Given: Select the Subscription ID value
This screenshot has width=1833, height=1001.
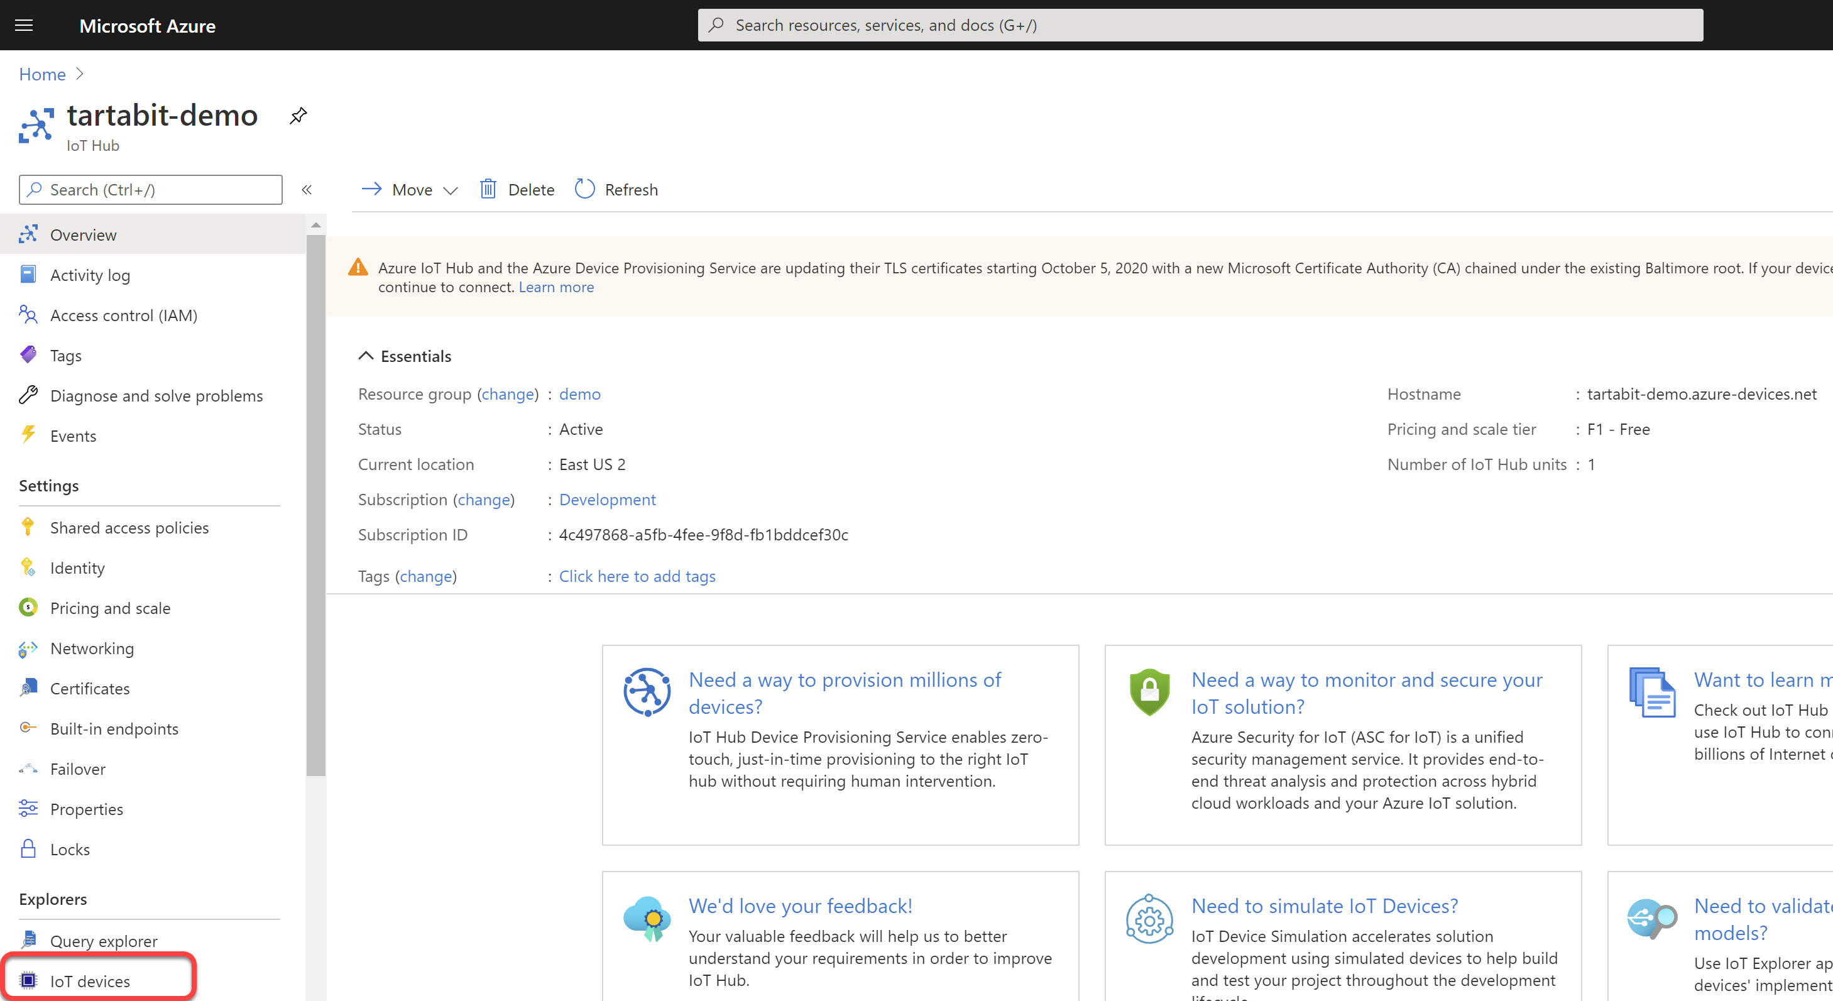Looking at the screenshot, I should (x=703, y=534).
